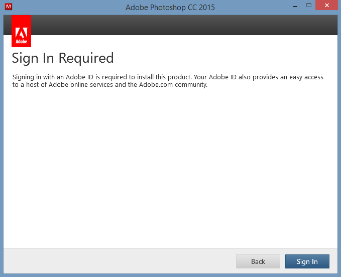Click the first Adobe ID mention in the description
The width and height of the screenshot is (341, 277).
pos(79,77)
